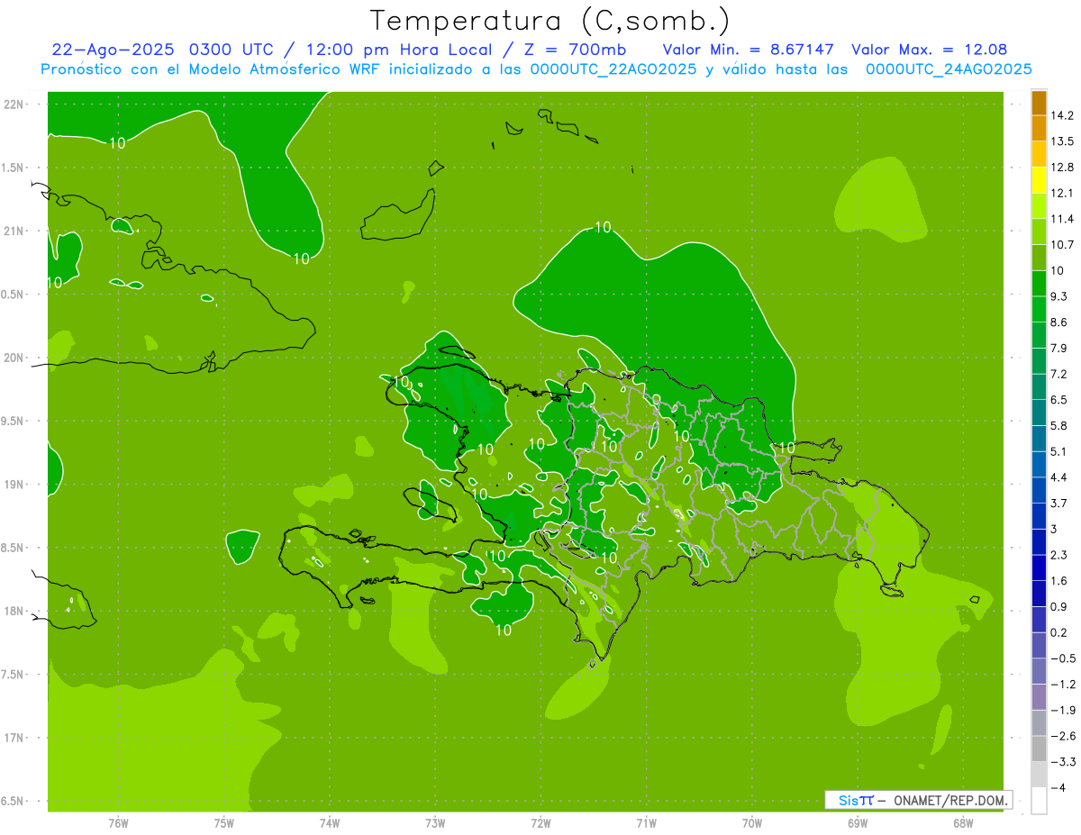This screenshot has width=1081, height=835.
Task: Click the legend value '9.3'
Action: coord(1059,296)
